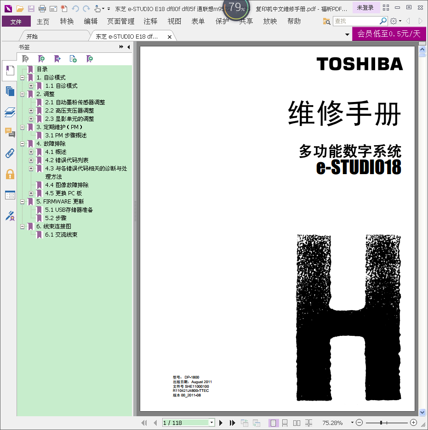Open the 保护 ribbon tab
428x430 pixels.
(x=222, y=22)
